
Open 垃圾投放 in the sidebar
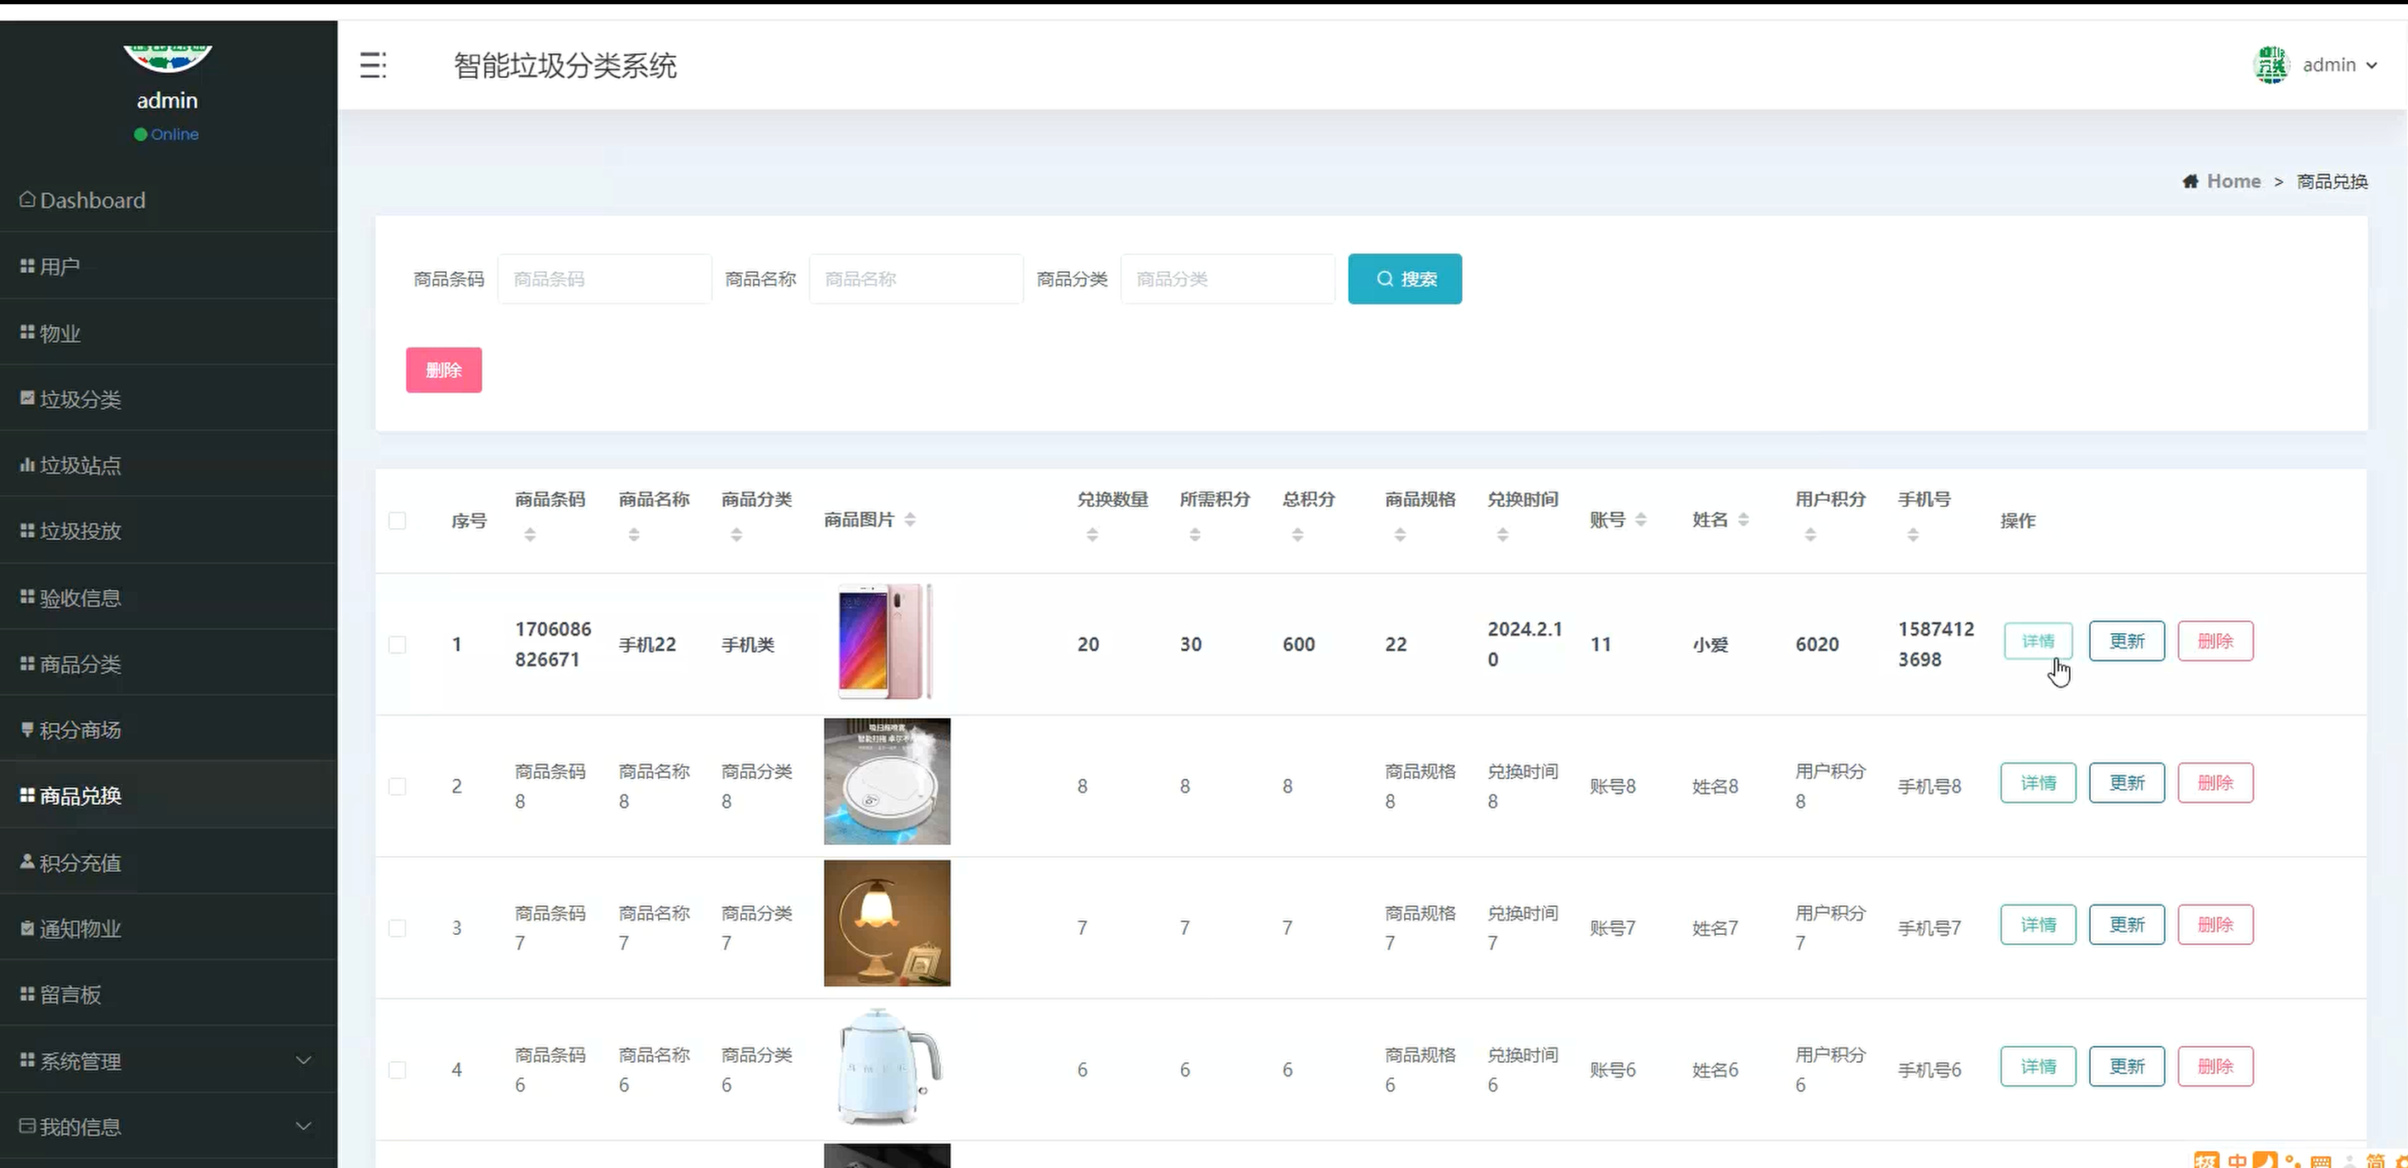168,531
